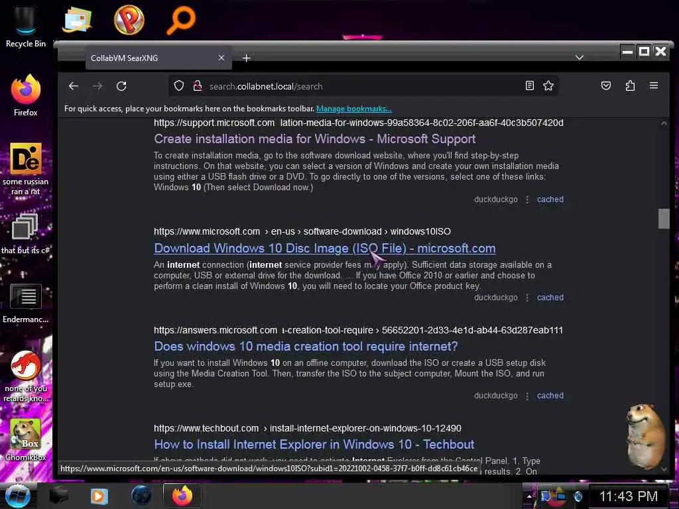The width and height of the screenshot is (679, 509).
Task: Open cached link for Download Windows 10 result
Action: pyautogui.click(x=550, y=298)
